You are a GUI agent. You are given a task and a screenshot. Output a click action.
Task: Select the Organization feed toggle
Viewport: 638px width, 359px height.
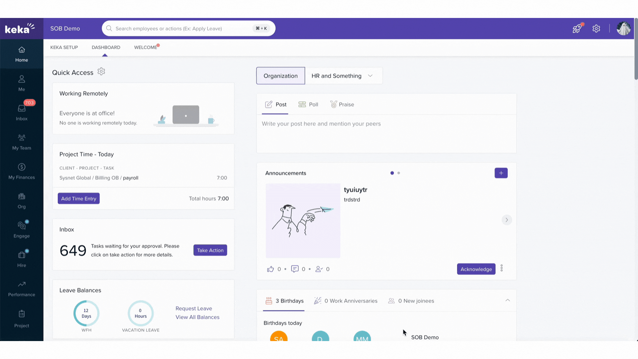pos(280,76)
